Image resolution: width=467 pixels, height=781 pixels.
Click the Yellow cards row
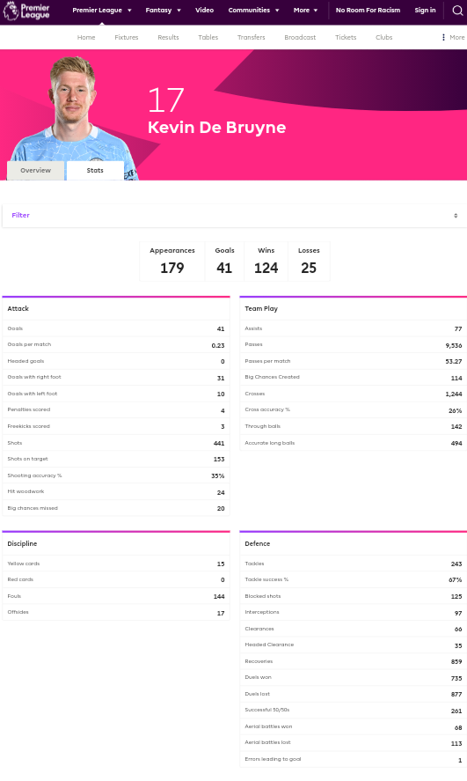[116, 564]
